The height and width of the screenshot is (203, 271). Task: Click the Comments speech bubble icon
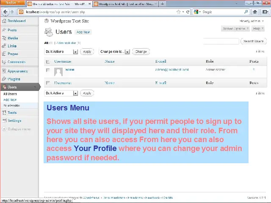click(4, 62)
